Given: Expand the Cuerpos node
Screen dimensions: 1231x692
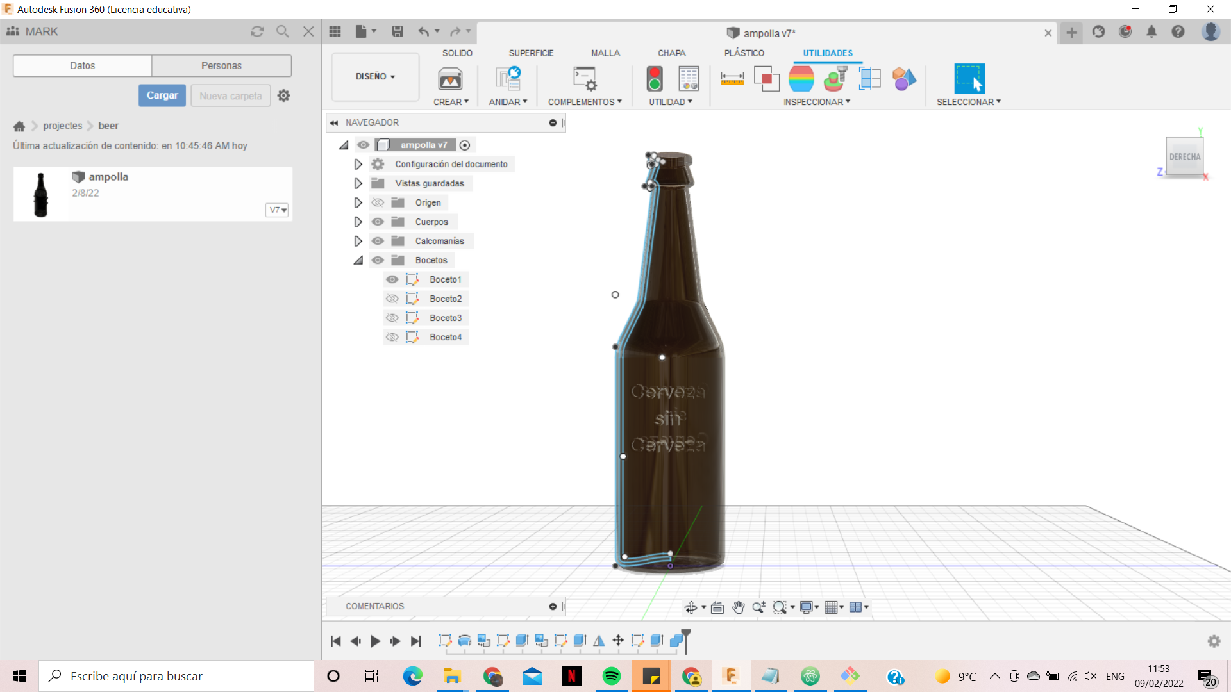Looking at the screenshot, I should click(358, 222).
